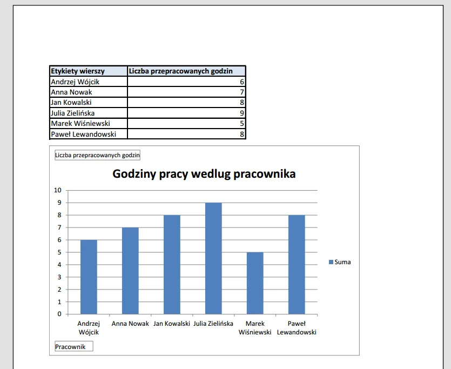Select the Anna Nowak bar

(x=130, y=271)
